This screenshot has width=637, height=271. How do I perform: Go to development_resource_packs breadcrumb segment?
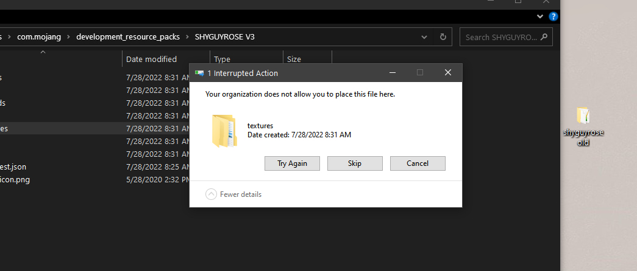128,37
